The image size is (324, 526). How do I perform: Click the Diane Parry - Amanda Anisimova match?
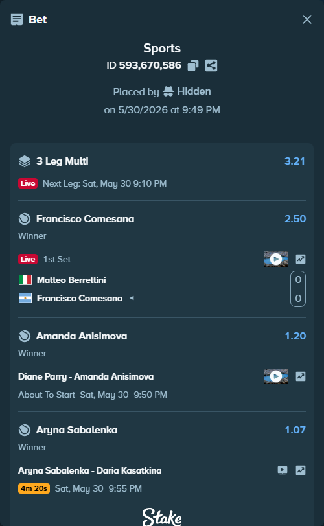click(x=86, y=377)
